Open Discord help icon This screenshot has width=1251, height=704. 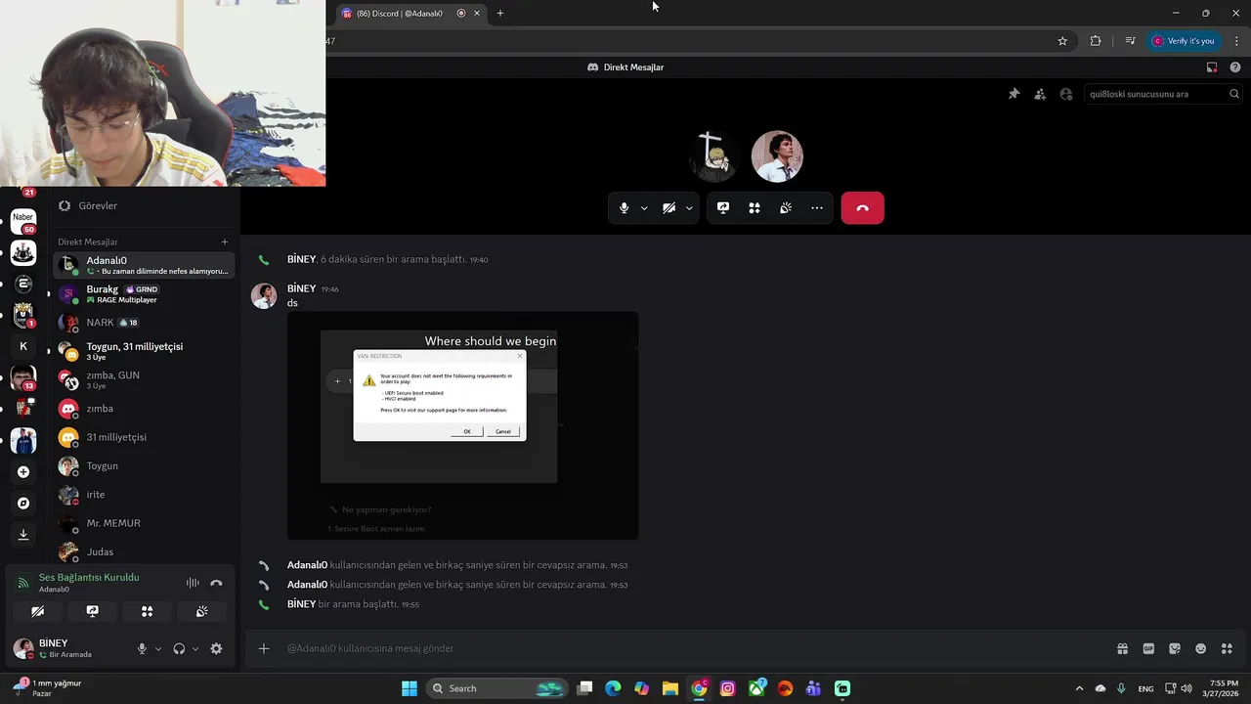click(1235, 67)
